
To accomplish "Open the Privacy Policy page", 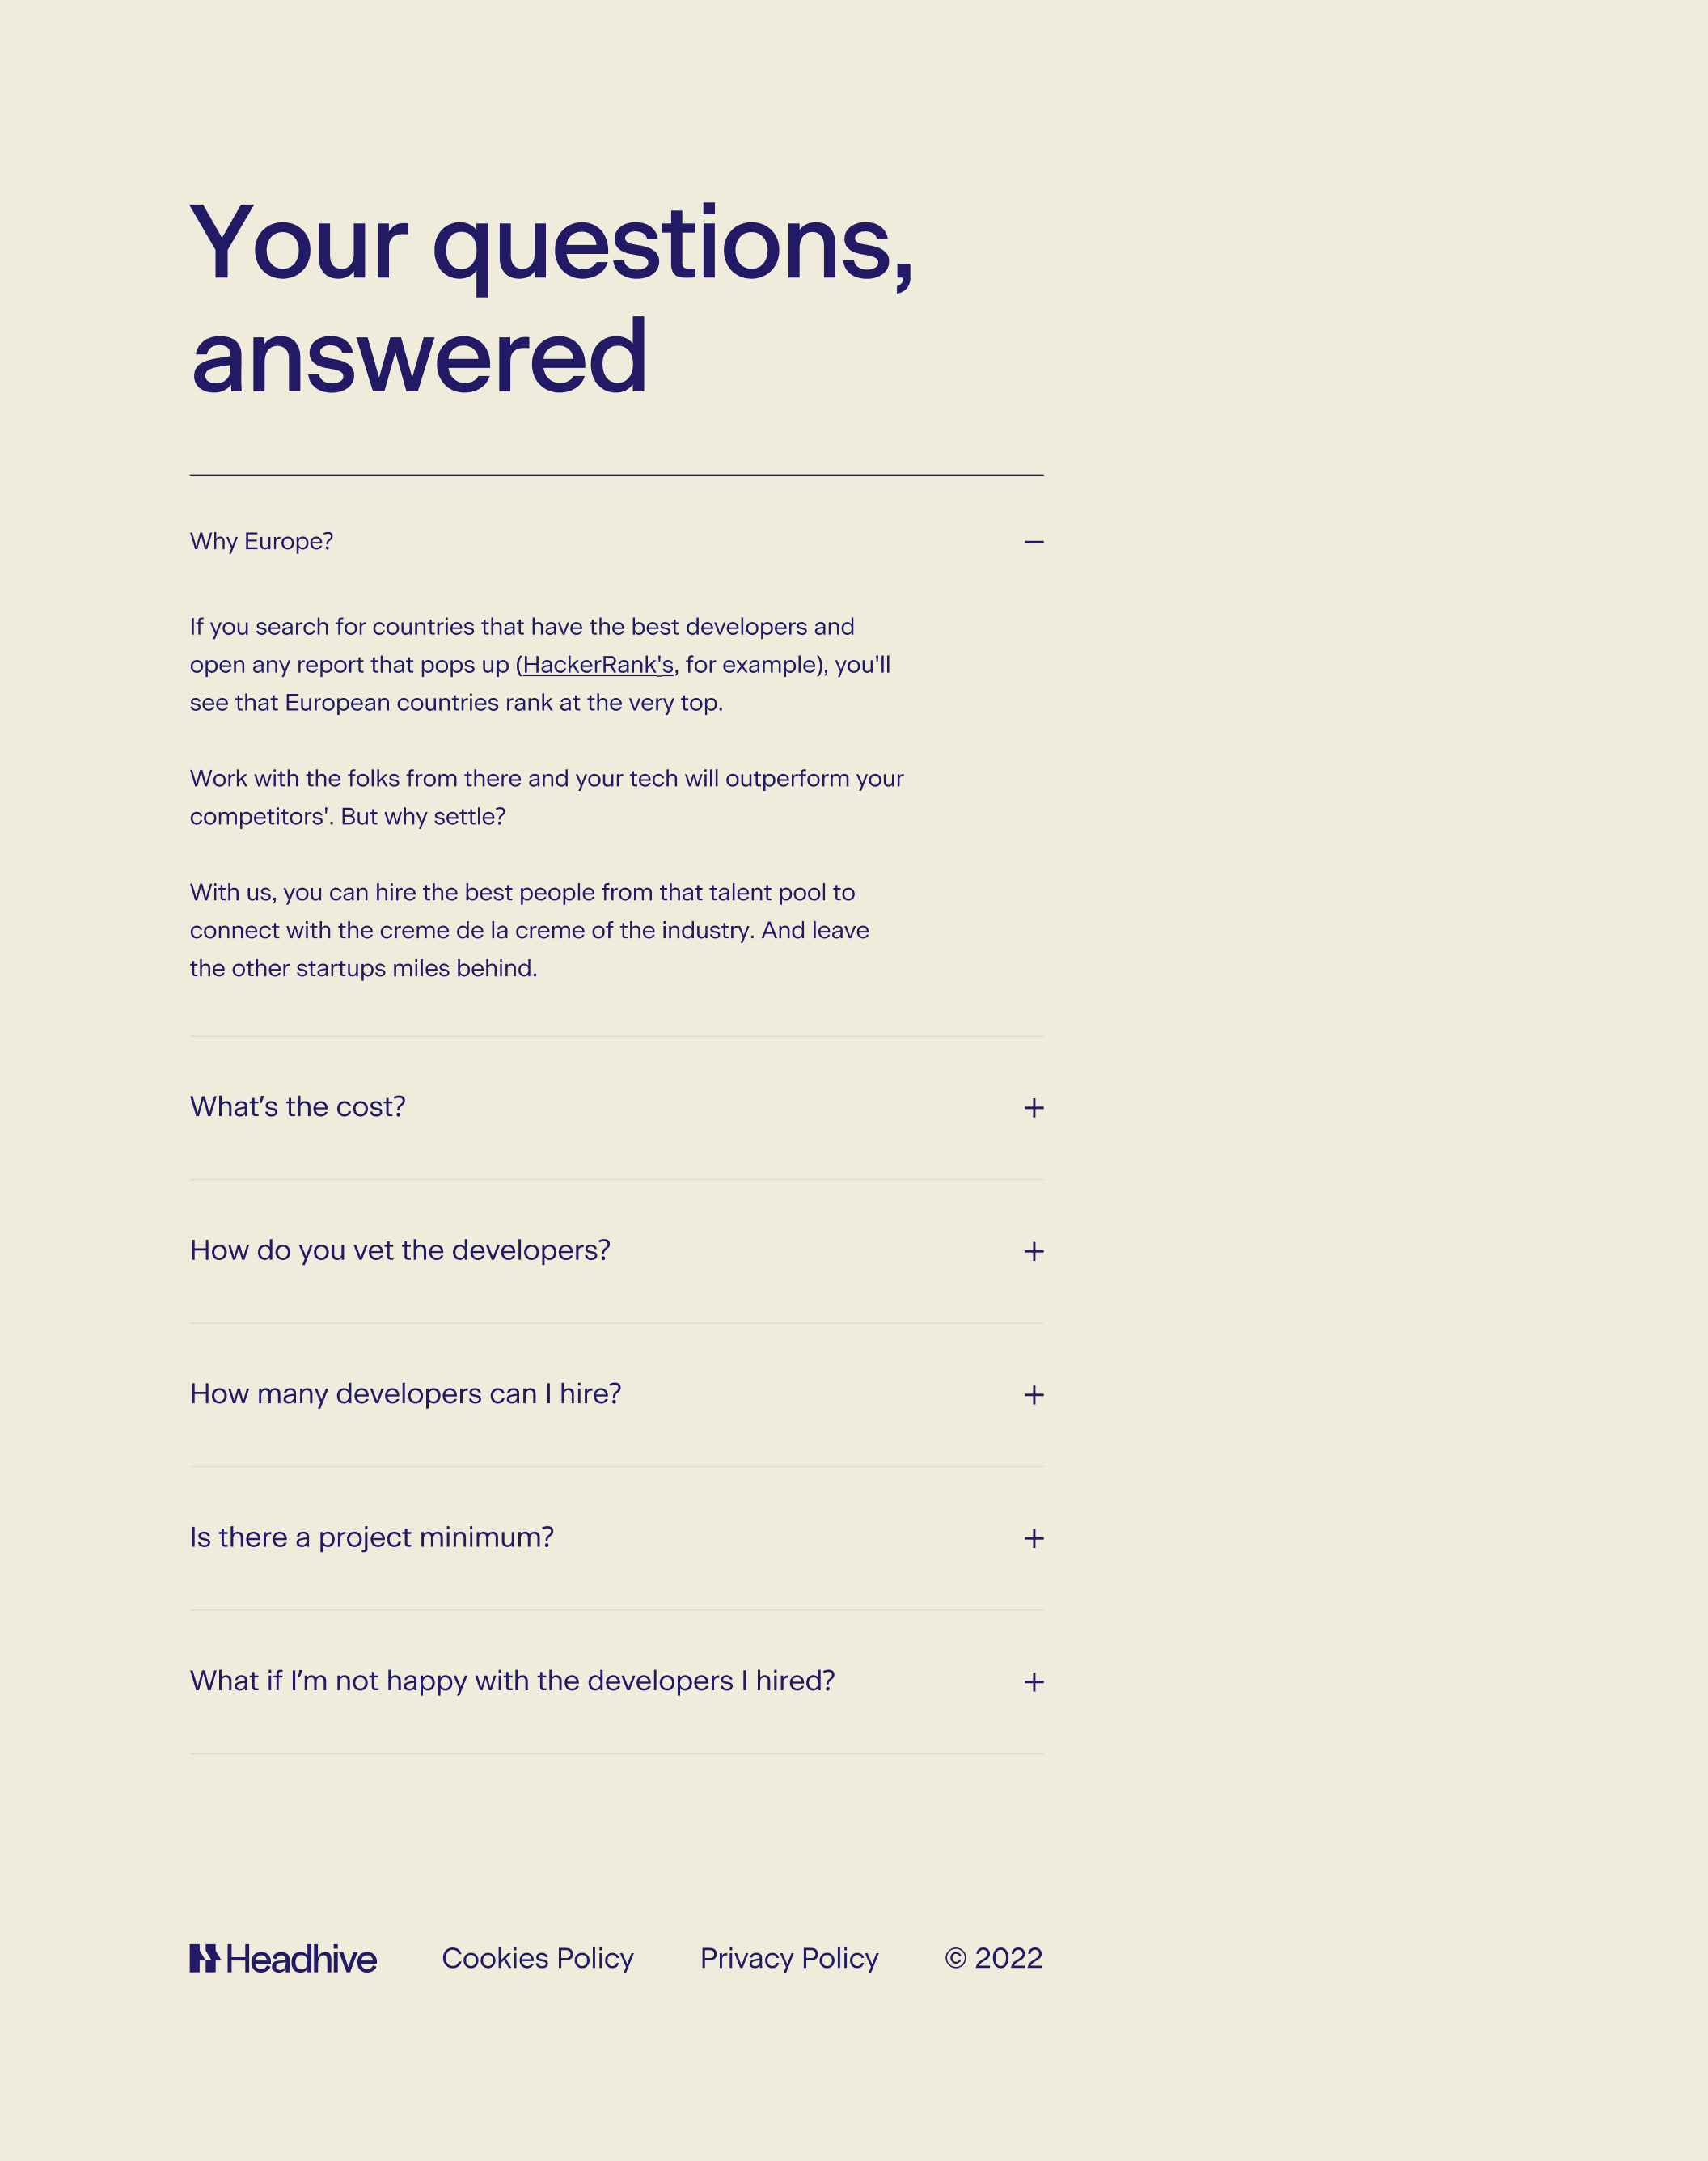I will click(x=789, y=1958).
